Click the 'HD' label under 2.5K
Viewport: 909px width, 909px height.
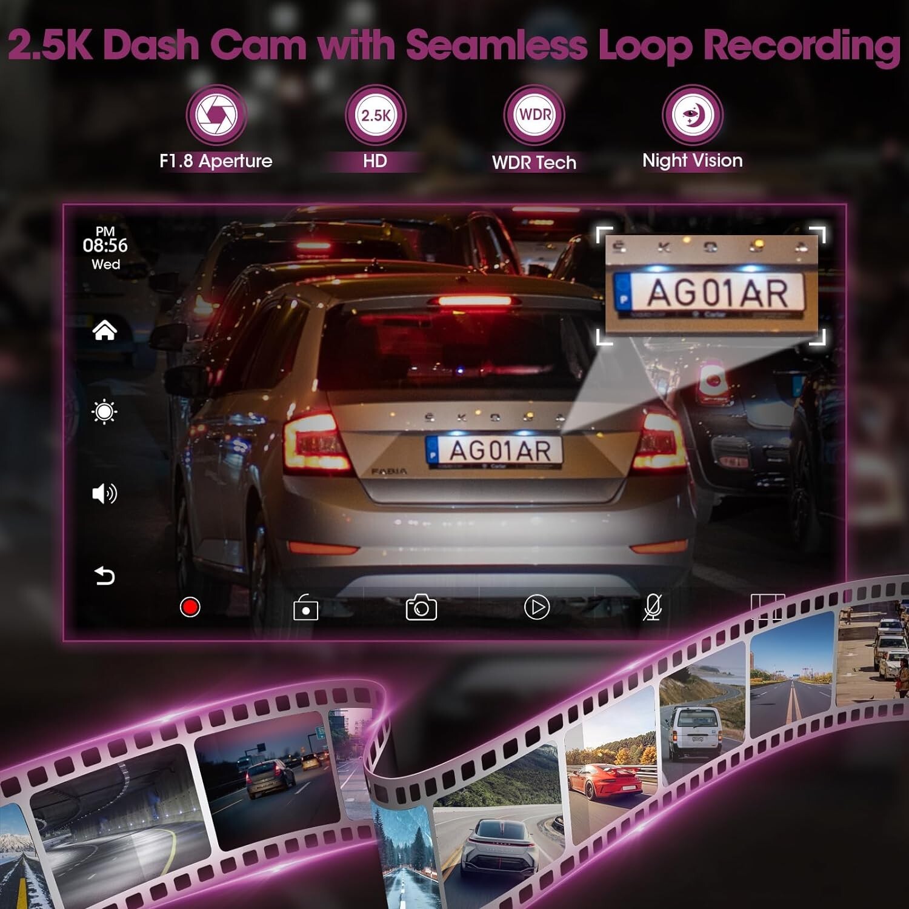click(375, 161)
